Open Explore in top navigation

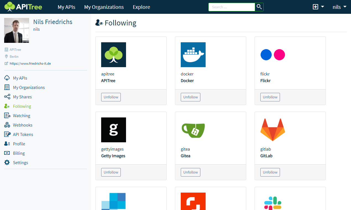142,7
